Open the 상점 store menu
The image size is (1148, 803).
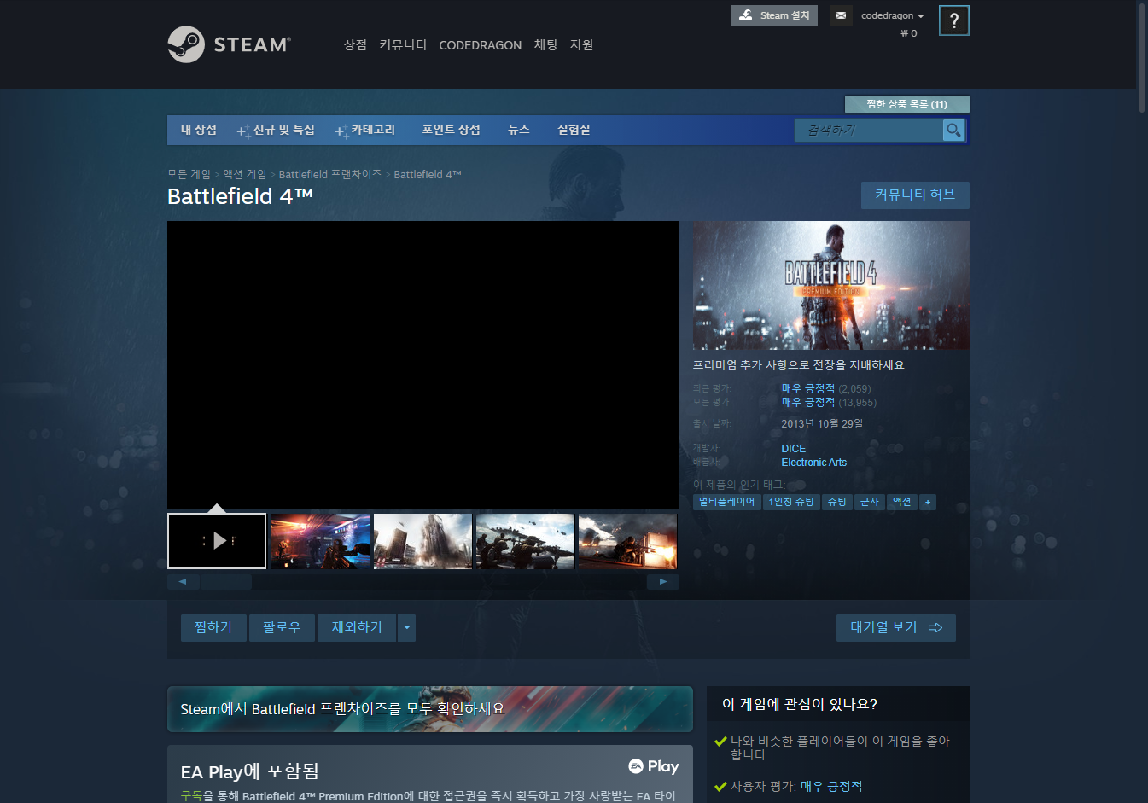[355, 45]
